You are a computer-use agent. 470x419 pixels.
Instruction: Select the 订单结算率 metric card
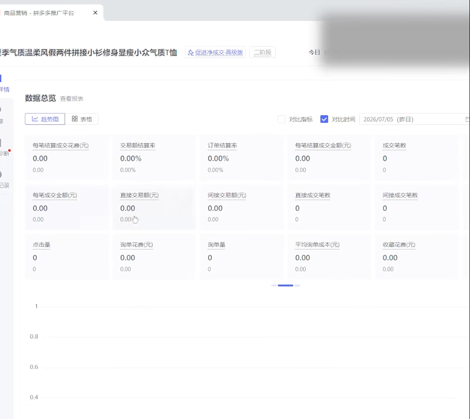(x=241, y=158)
